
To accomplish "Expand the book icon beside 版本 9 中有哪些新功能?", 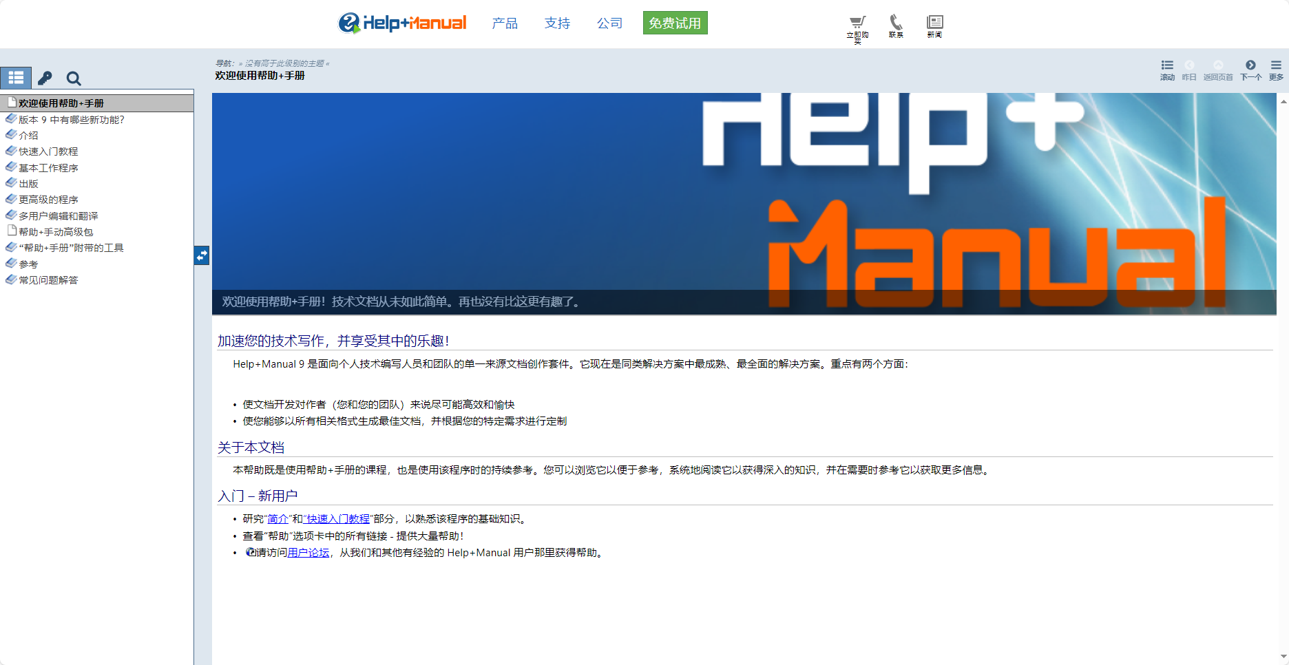I will pyautogui.click(x=11, y=119).
